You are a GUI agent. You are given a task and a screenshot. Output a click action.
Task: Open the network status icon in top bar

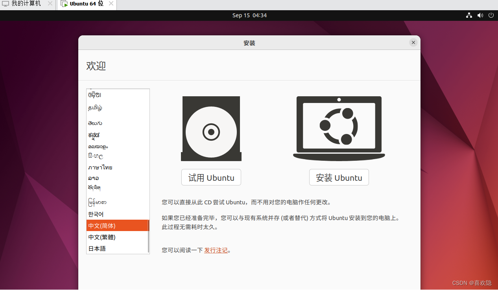pos(469,15)
